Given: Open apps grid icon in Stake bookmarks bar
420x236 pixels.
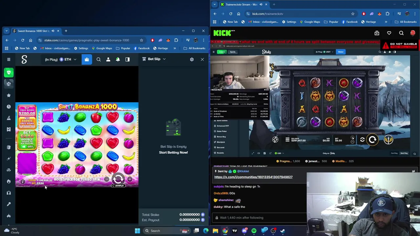Looking at the screenshot, I should click(x=6, y=48).
